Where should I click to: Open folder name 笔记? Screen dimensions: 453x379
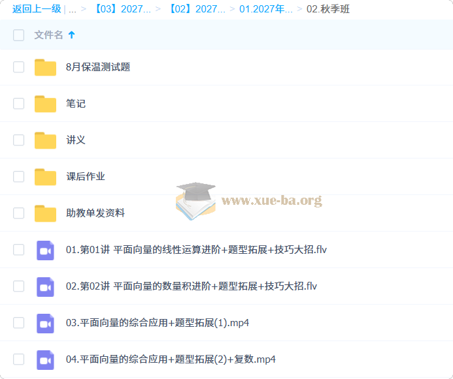tap(76, 104)
